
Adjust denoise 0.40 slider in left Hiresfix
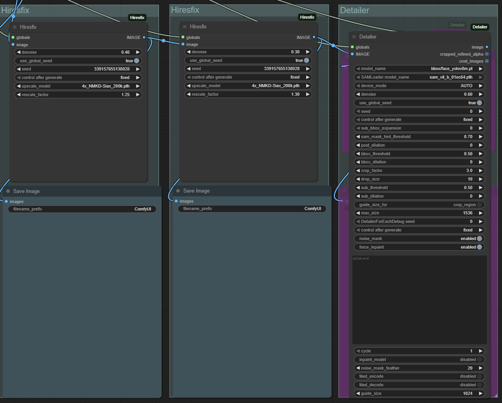coord(78,52)
